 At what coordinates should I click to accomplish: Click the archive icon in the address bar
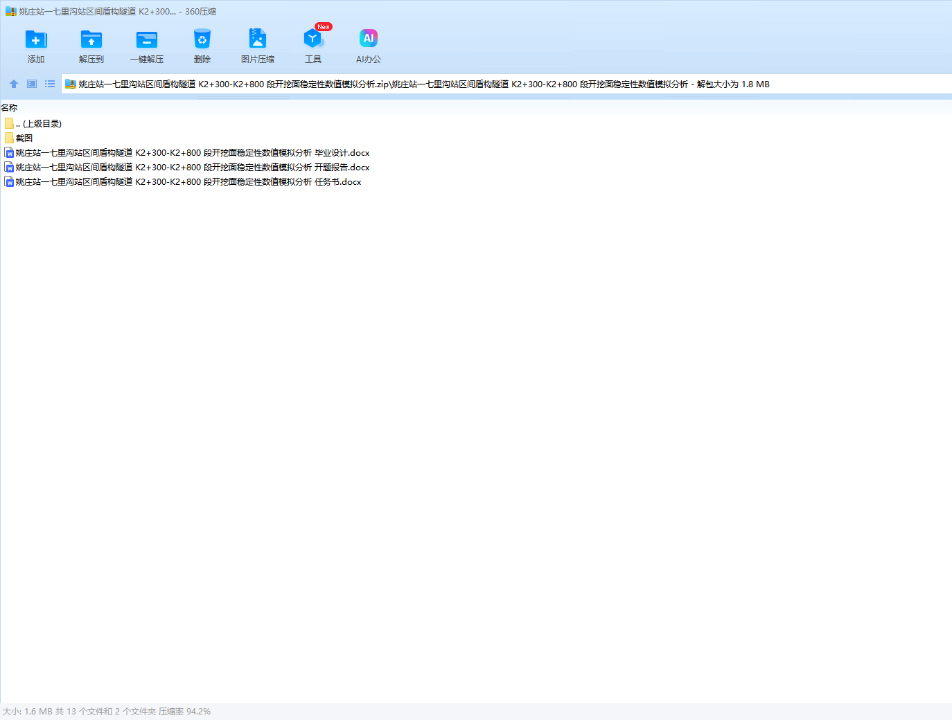(x=70, y=84)
